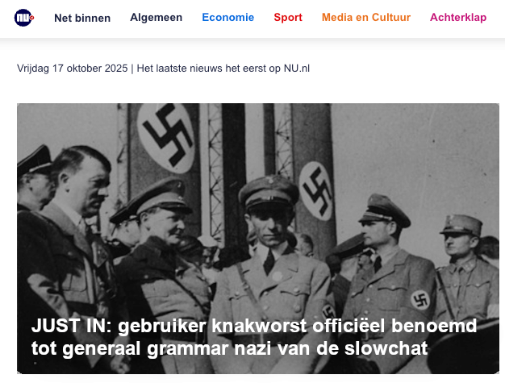Click the date text Vrijdag 17 oktober

[58, 69]
